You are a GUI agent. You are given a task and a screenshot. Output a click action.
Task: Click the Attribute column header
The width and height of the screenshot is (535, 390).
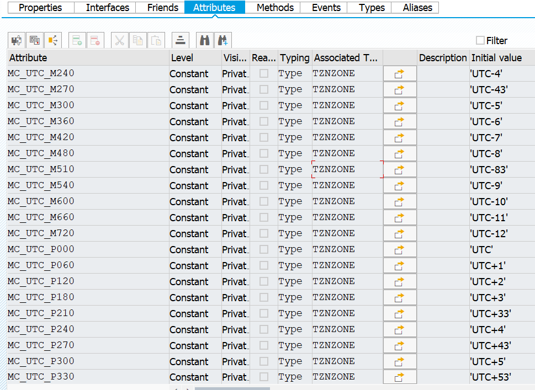(x=88, y=57)
